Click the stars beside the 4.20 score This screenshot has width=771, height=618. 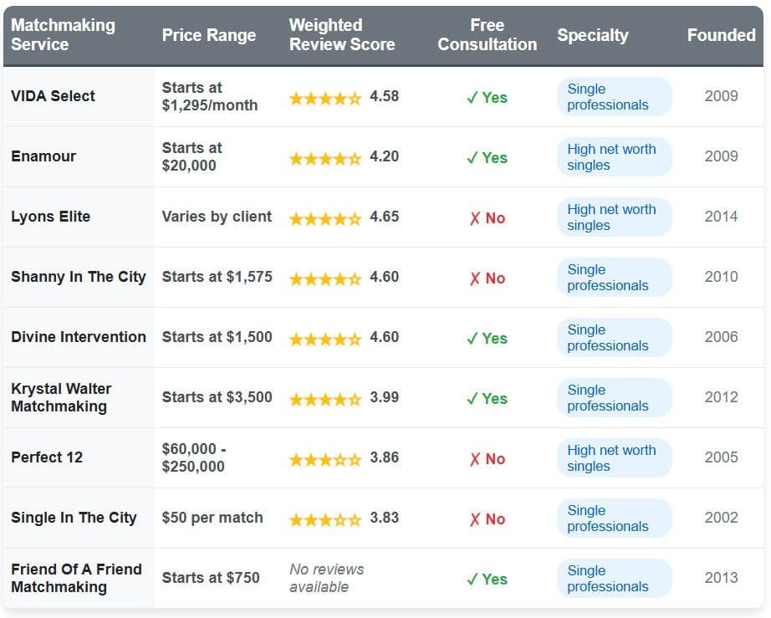coord(325,158)
